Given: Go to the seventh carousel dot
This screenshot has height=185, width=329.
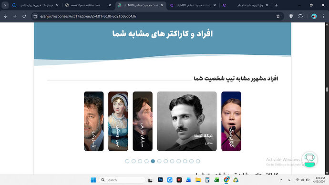Looking at the screenshot, I should (166, 161).
